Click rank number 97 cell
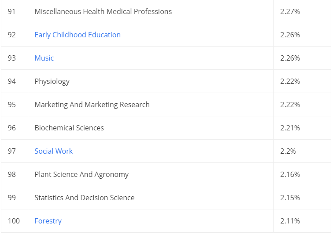 [15, 151]
